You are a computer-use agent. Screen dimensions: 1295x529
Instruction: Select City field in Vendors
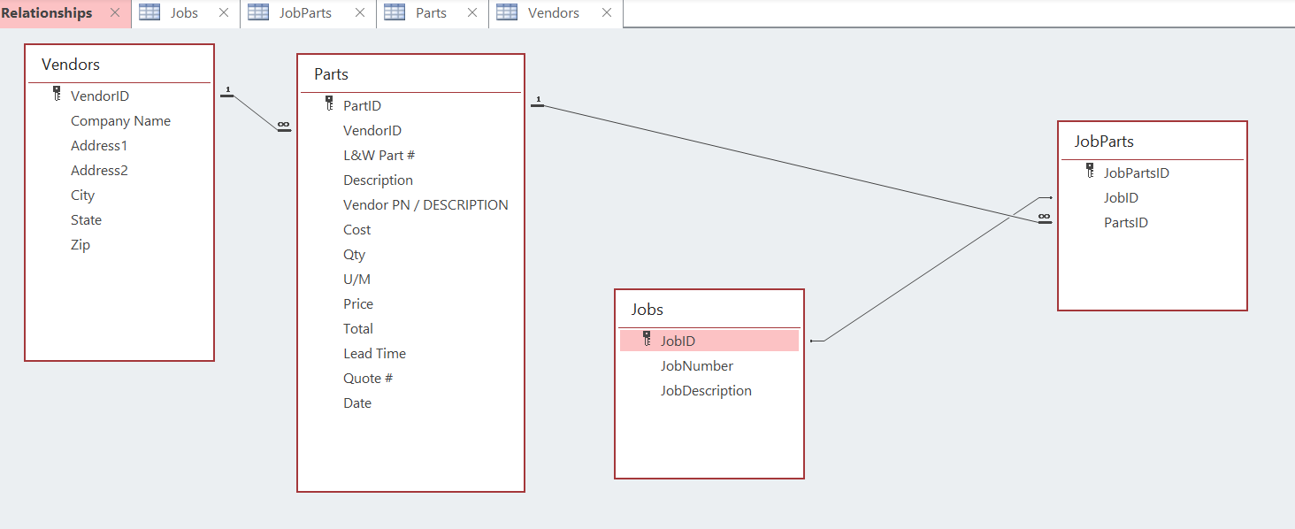[82, 195]
